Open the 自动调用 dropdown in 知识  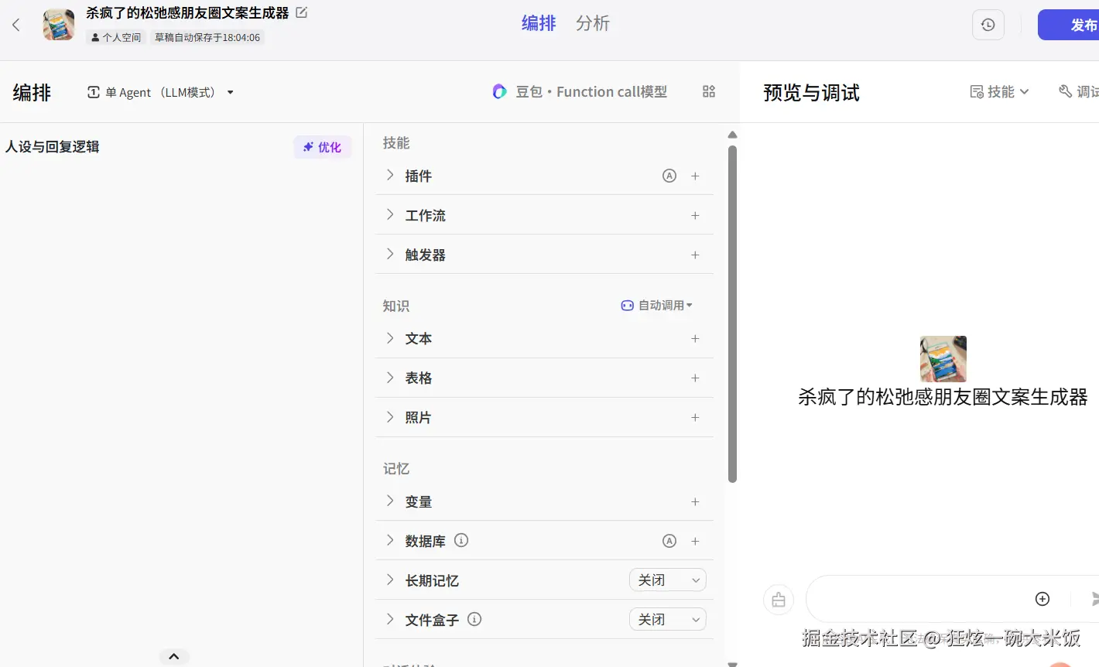[657, 306]
